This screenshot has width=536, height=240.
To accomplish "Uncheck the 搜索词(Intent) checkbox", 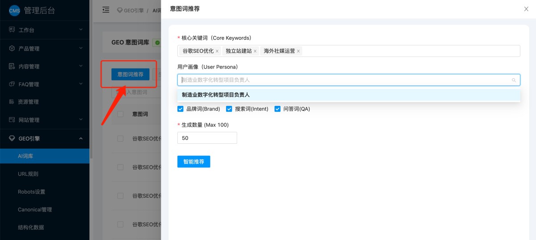I will coord(229,109).
